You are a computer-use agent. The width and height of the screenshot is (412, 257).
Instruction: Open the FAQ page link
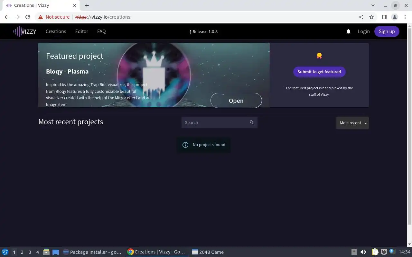(101, 31)
